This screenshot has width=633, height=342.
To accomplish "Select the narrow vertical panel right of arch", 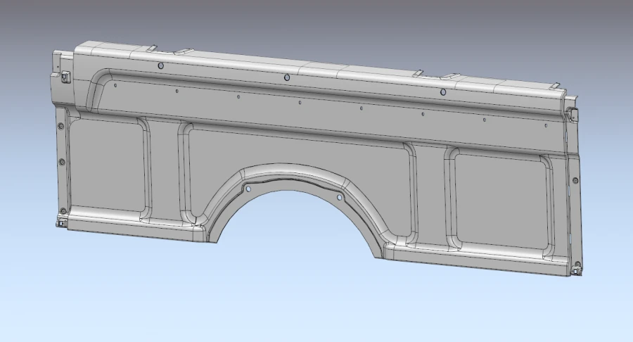I will click(x=430, y=194).
